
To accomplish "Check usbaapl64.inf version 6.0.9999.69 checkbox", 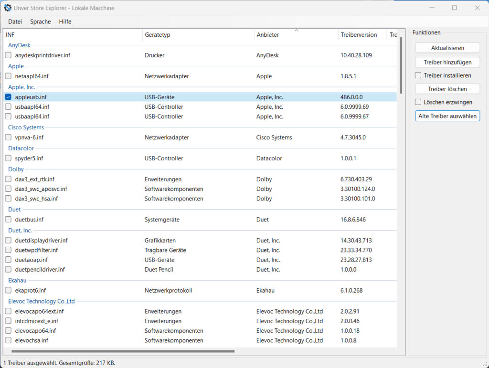I will 9,107.
